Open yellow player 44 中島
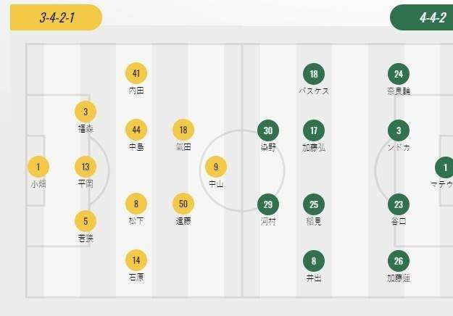 tap(136, 130)
